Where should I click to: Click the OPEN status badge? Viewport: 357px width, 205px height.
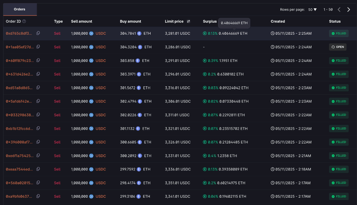337,47
